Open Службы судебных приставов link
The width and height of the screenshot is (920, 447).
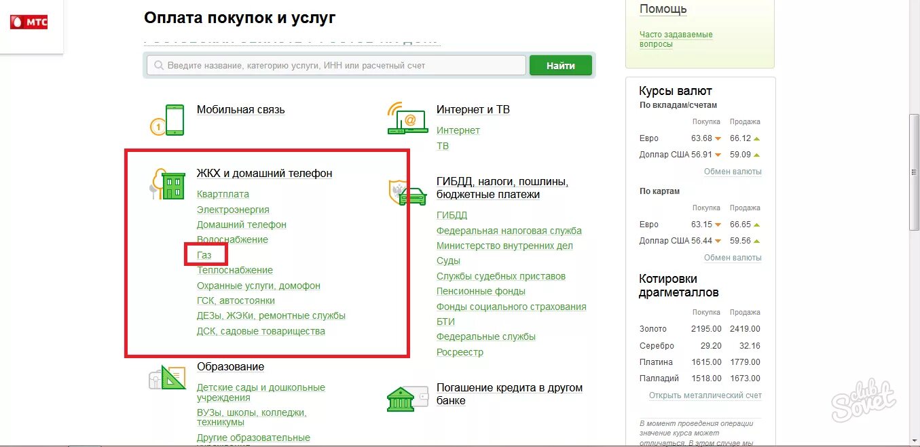pos(500,276)
